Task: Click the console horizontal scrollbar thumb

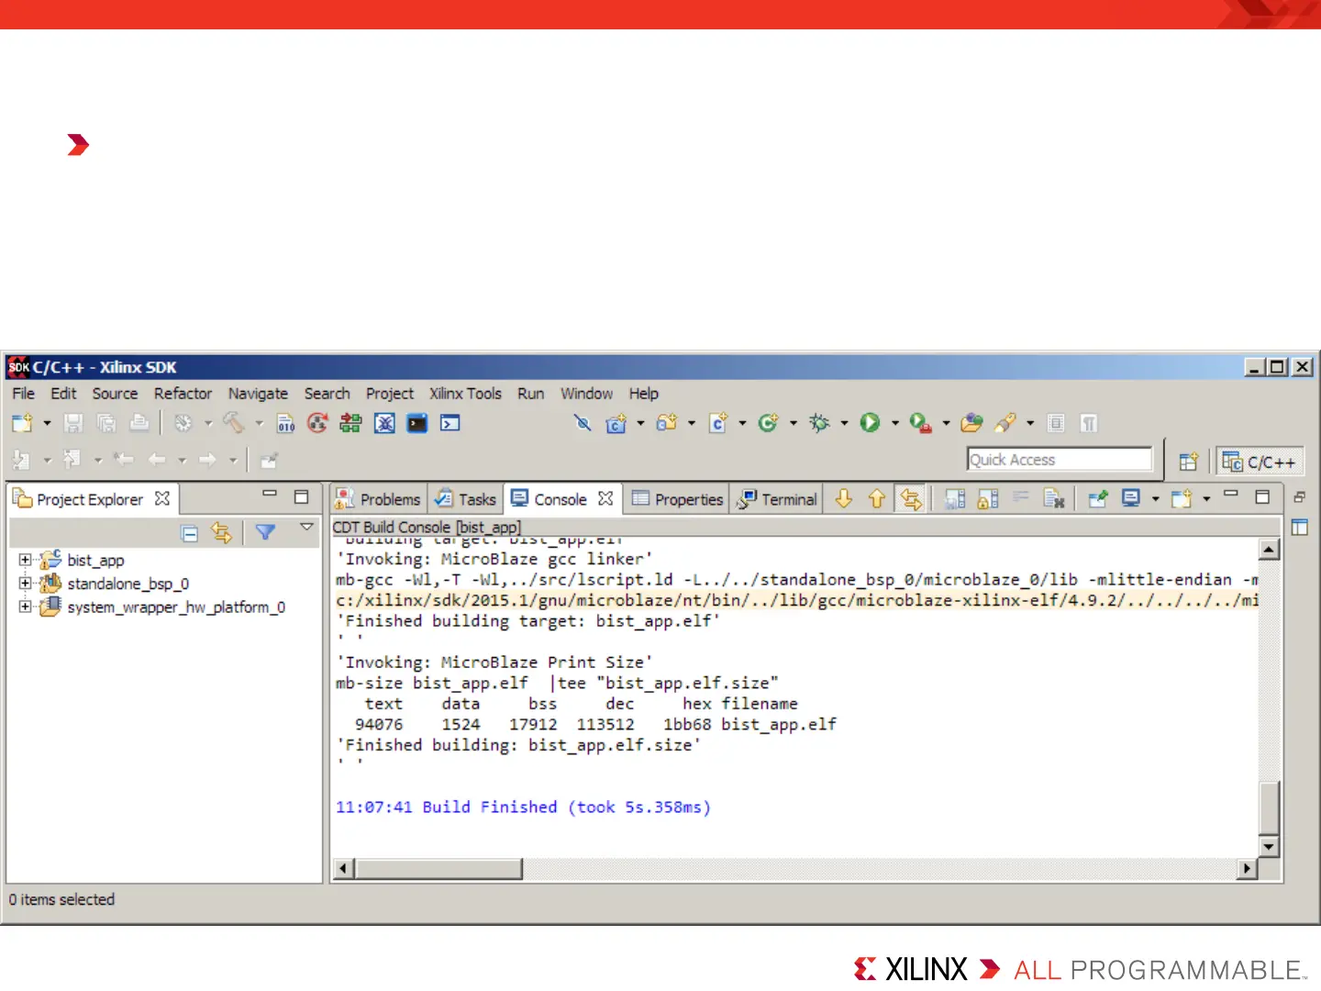Action: click(439, 868)
